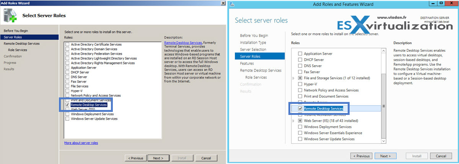Go to Before You Begin in Features Wizard

[254, 36]
